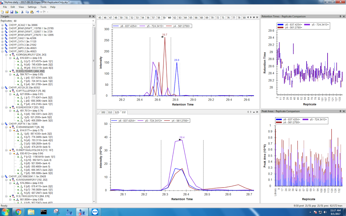Collapse the K.EMVQNLMVLR.F peptide node
346x216 pixels.
6,55
